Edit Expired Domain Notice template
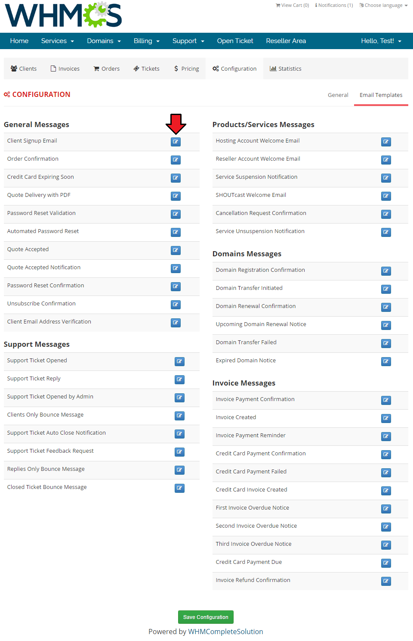This screenshot has width=413, height=641. (386, 361)
